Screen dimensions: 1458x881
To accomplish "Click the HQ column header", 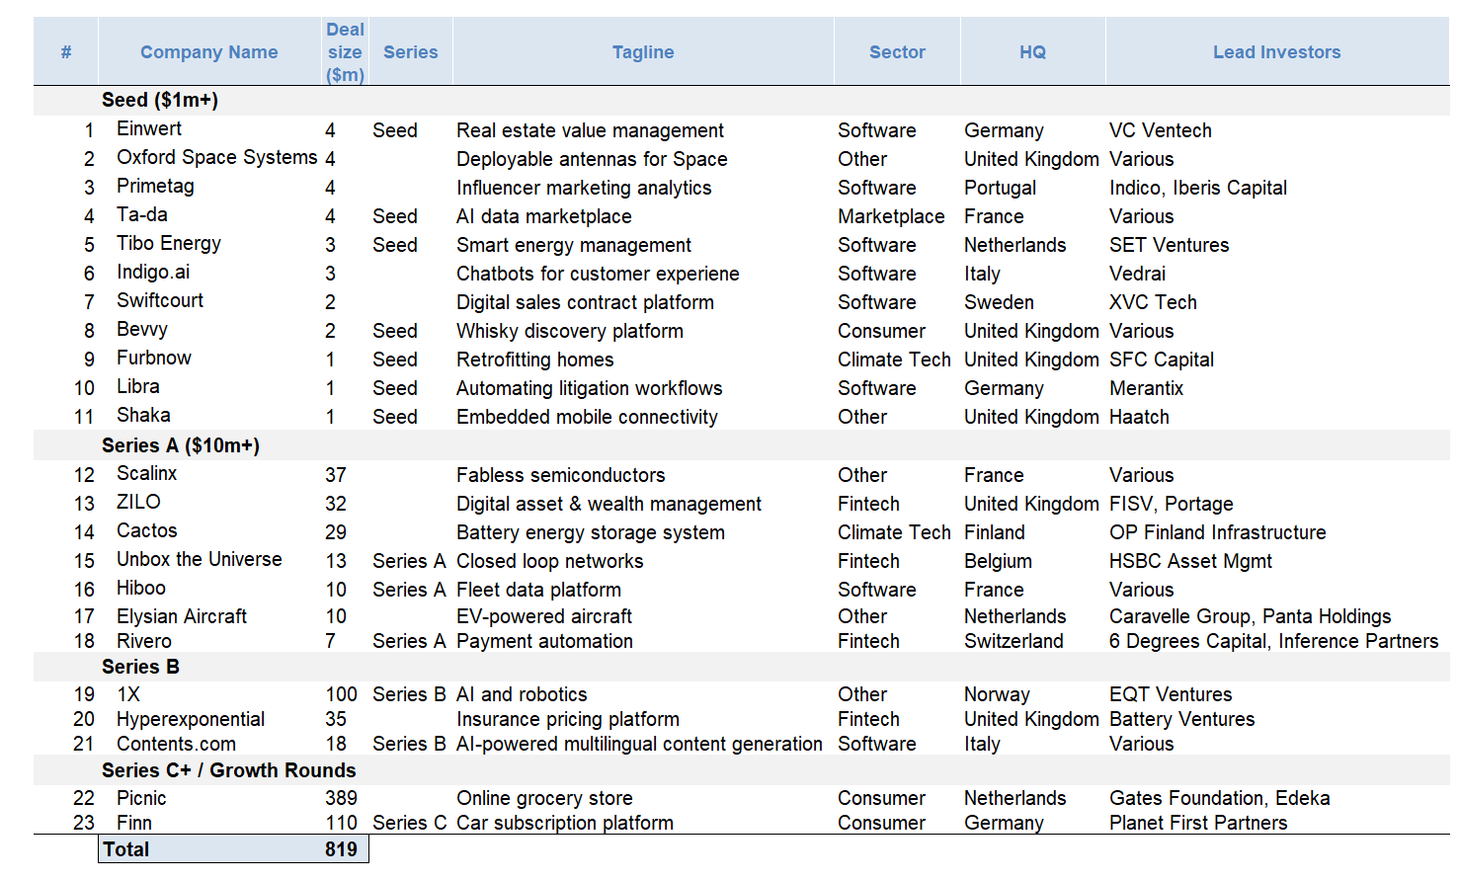I will (x=1032, y=52).
